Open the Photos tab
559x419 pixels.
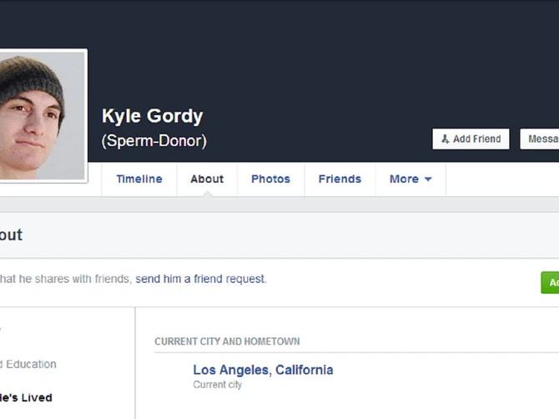click(270, 179)
